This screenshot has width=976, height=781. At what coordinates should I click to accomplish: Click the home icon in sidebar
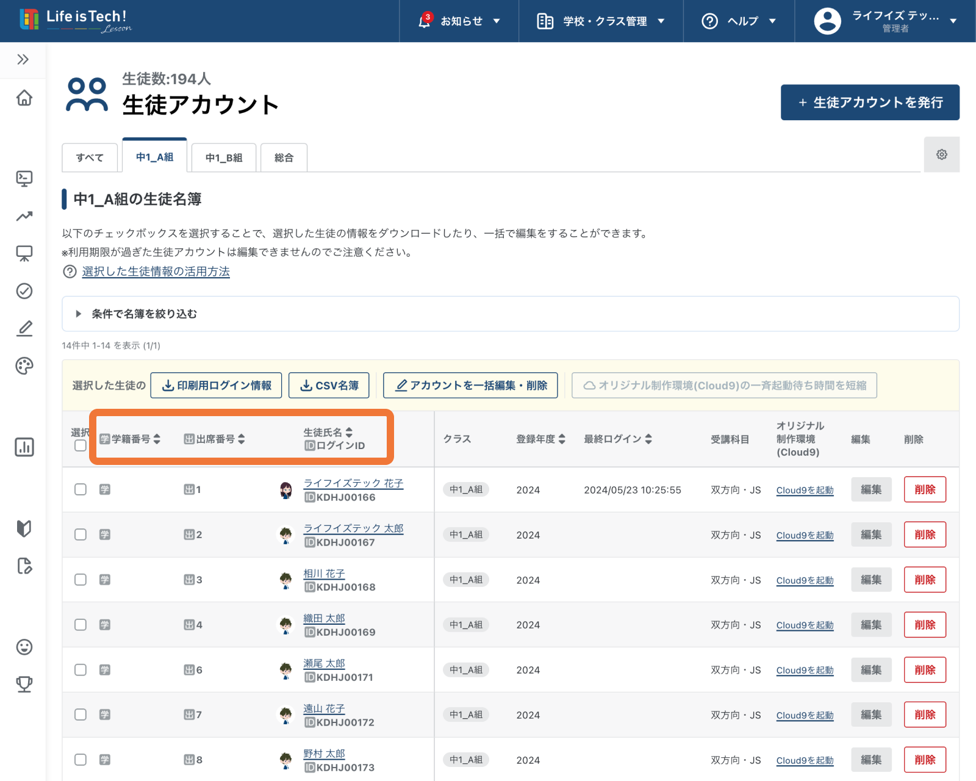coord(24,98)
